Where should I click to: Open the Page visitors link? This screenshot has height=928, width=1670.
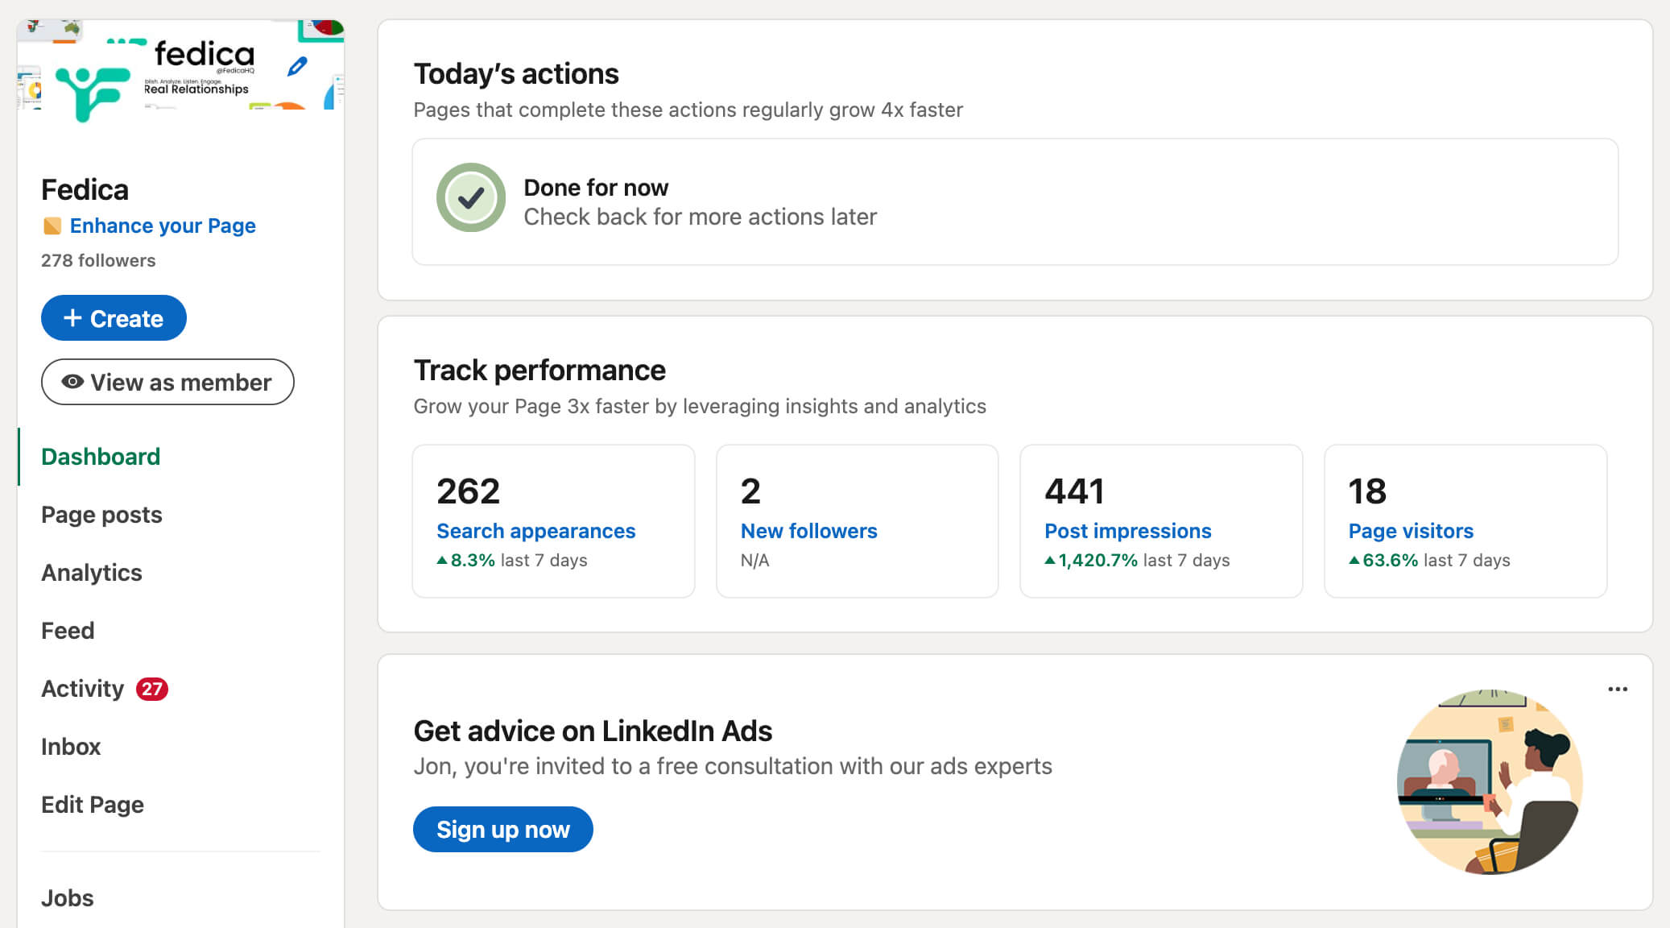point(1411,531)
